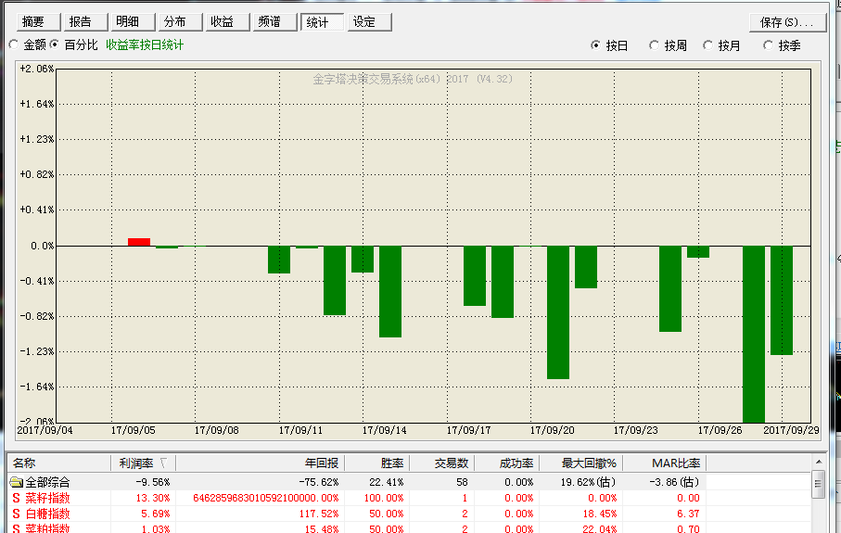Switch to the 报告 tab

click(x=81, y=22)
